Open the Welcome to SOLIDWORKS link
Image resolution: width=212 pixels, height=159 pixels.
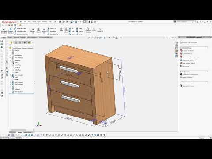[189, 43]
